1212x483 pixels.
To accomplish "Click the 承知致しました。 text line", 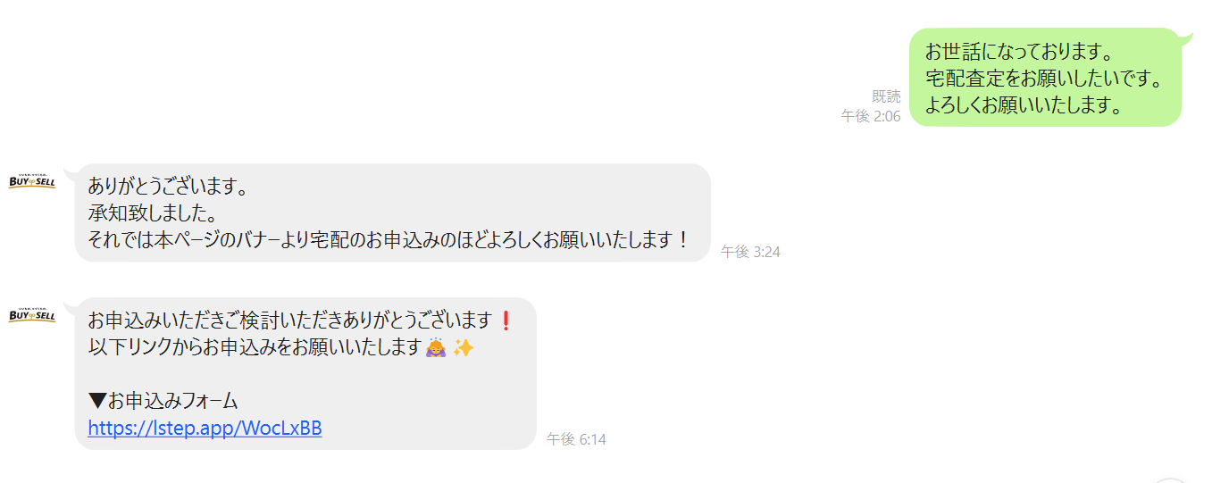I will click(x=152, y=213).
